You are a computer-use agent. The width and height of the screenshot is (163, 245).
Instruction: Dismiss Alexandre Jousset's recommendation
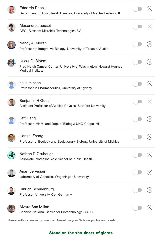(150, 26)
